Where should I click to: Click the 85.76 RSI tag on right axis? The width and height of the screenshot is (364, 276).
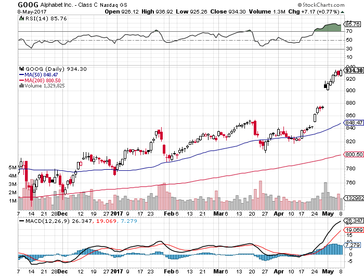click(x=353, y=24)
